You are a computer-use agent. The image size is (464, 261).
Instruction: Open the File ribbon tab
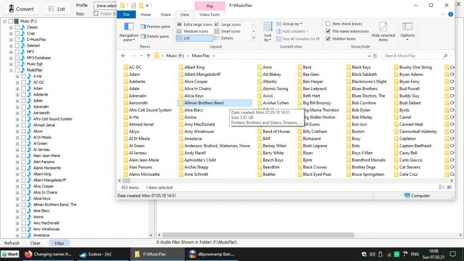click(x=127, y=15)
